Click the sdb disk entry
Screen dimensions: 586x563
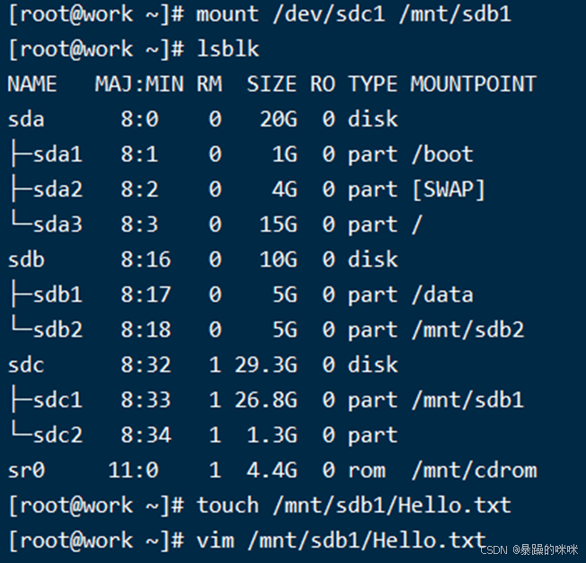click(x=26, y=260)
